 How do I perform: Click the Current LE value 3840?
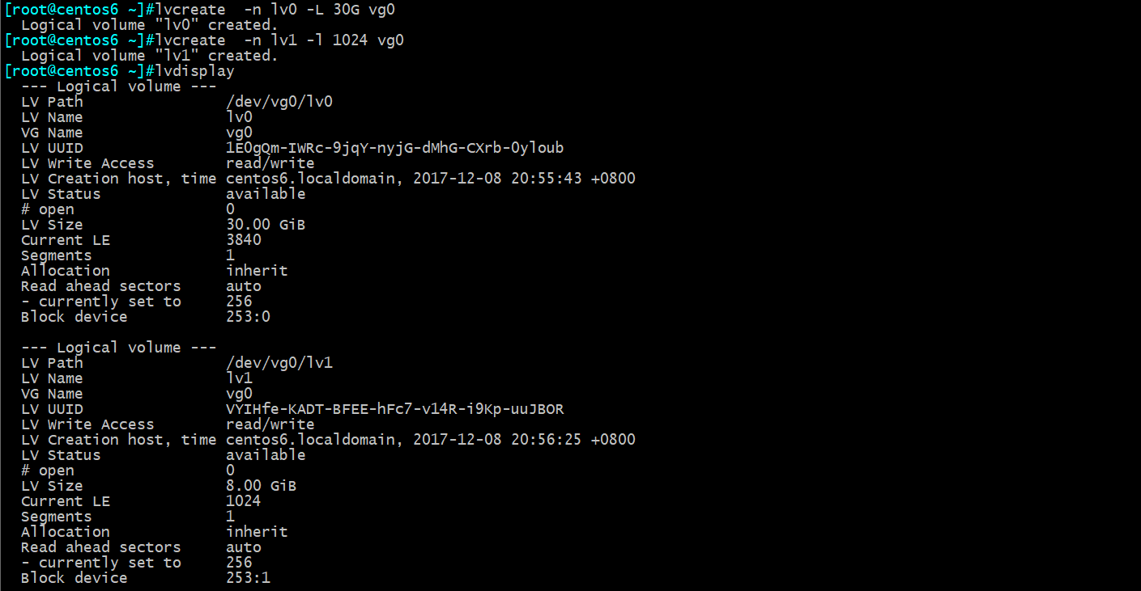(244, 240)
